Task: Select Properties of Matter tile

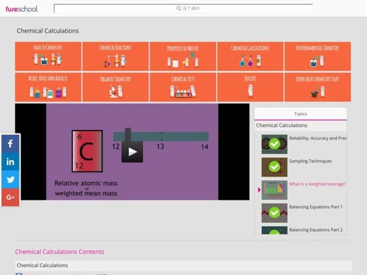Action: (183, 56)
